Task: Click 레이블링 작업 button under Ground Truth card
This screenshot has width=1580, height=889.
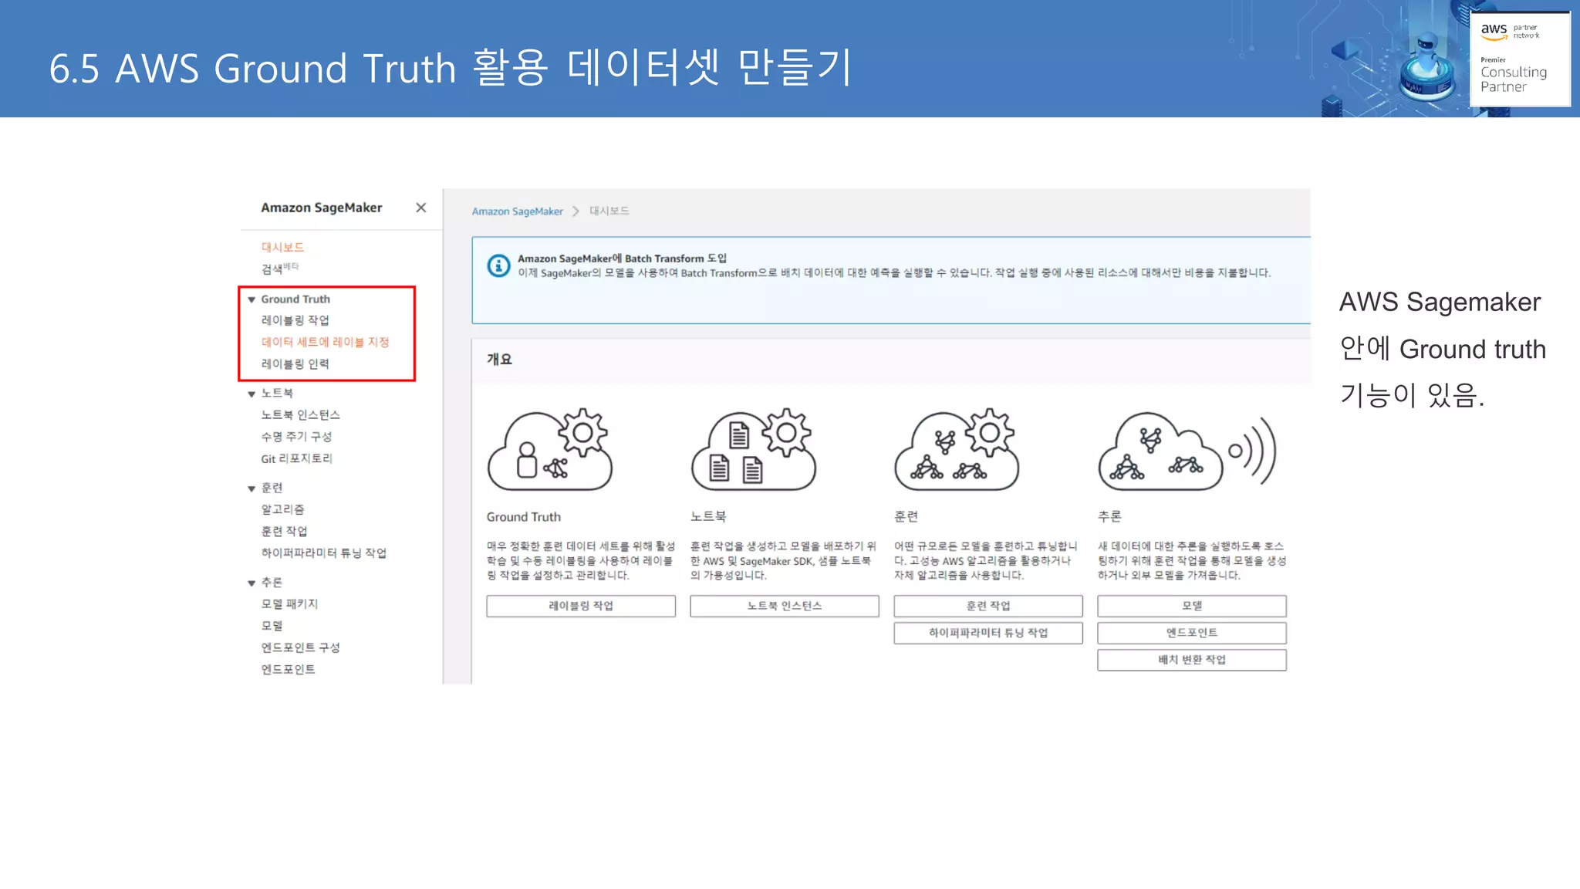Action: 581,606
